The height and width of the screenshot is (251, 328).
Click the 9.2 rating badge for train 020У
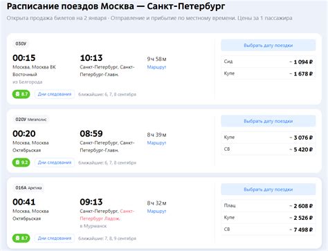coord(21,162)
